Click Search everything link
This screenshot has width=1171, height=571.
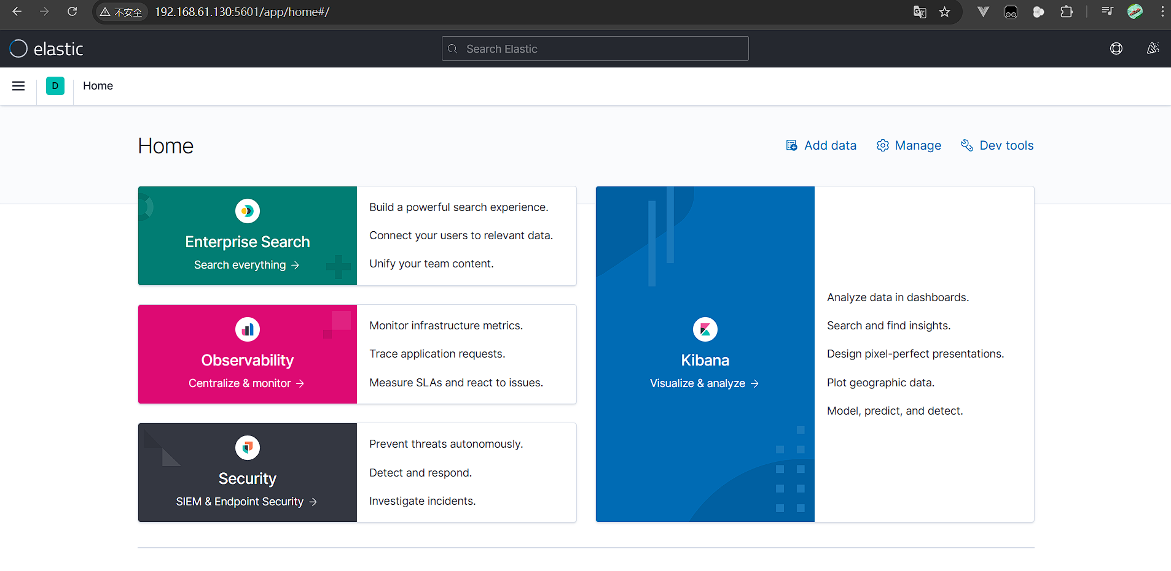(247, 265)
